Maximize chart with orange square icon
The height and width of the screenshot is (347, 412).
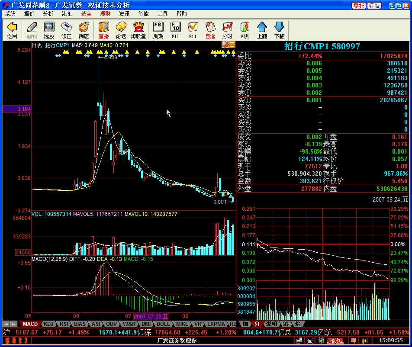[x=232, y=45]
